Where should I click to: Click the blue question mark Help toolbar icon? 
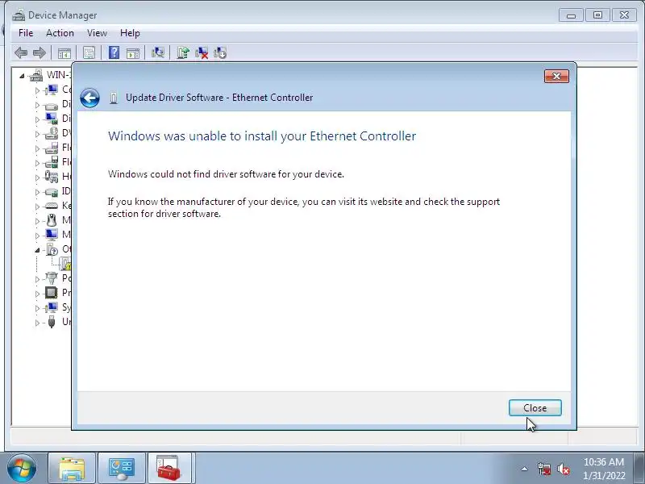click(114, 52)
